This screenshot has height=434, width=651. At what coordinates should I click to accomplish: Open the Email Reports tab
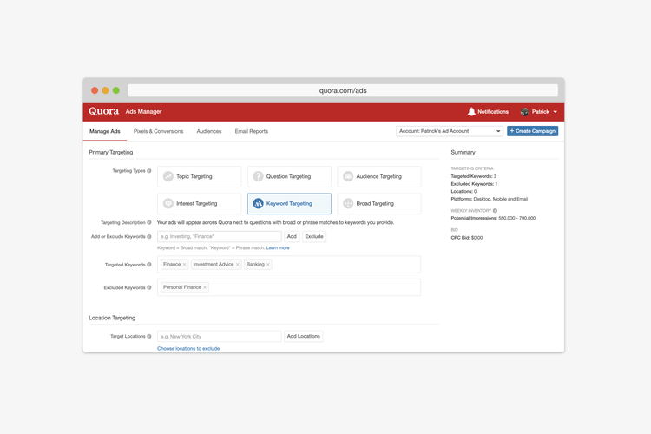tap(252, 131)
